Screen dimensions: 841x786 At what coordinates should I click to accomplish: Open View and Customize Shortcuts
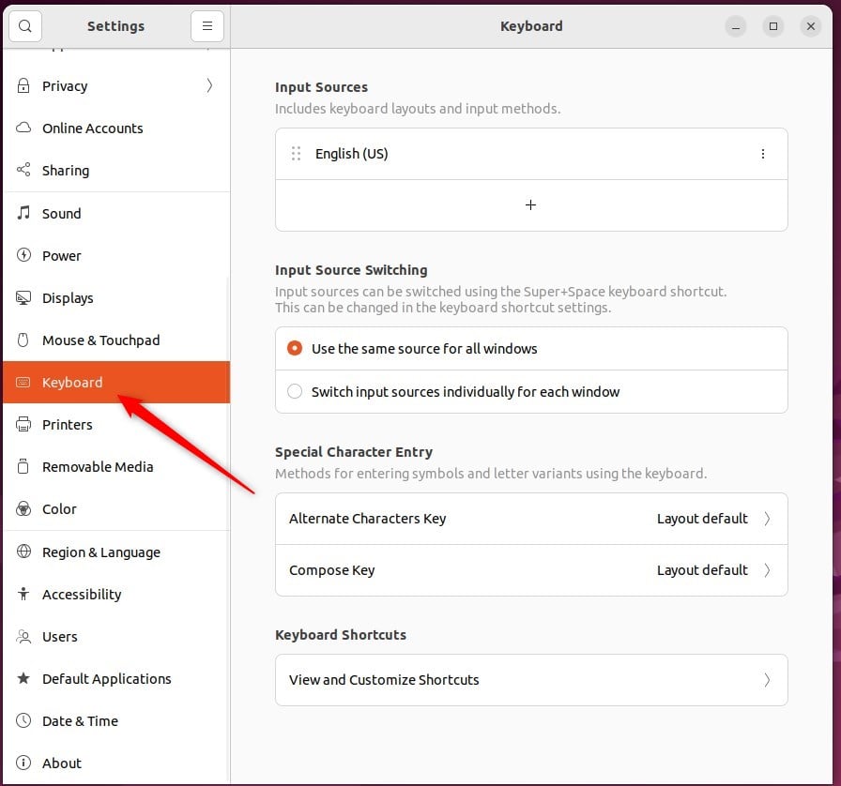(x=531, y=680)
